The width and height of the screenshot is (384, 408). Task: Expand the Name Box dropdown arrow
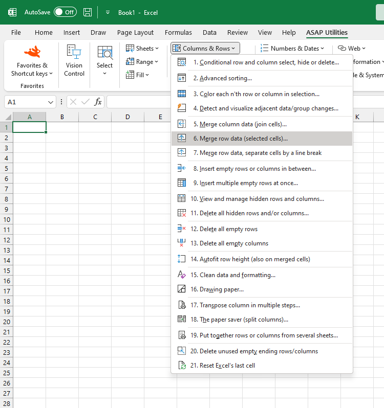coord(51,102)
